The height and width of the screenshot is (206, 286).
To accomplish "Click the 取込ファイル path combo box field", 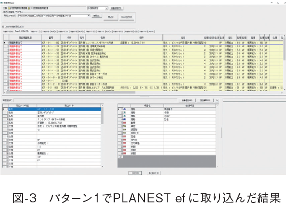I will tap(54, 16).
